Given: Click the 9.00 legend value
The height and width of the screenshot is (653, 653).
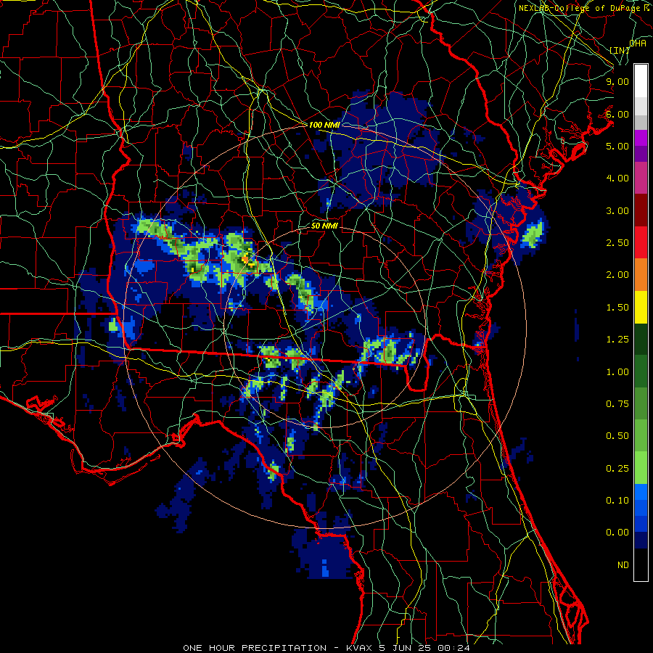Looking at the screenshot, I should 617,81.
